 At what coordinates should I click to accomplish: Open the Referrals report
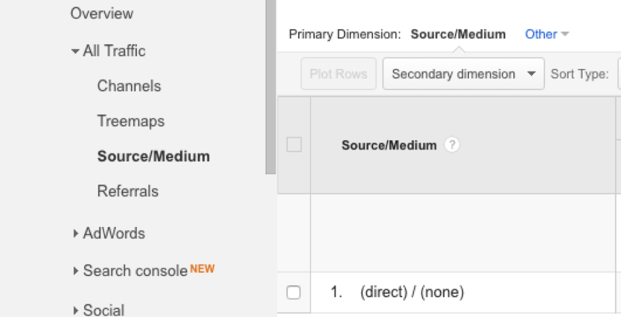click(128, 191)
